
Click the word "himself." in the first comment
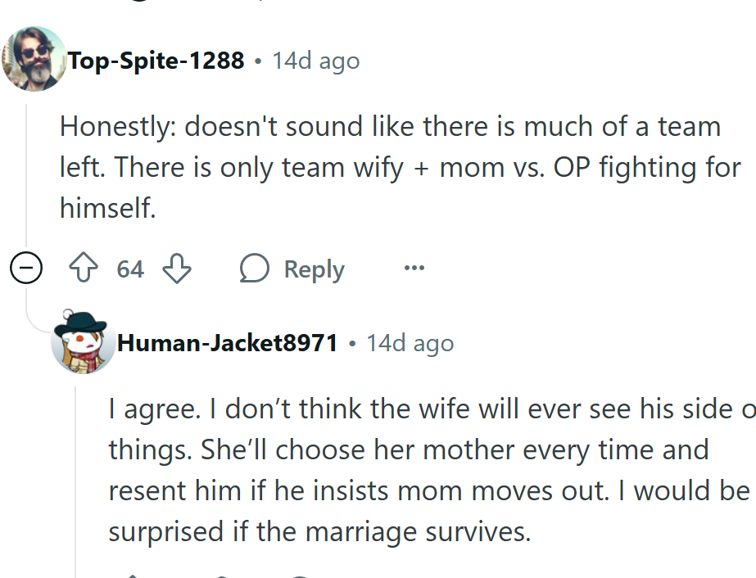(107, 208)
